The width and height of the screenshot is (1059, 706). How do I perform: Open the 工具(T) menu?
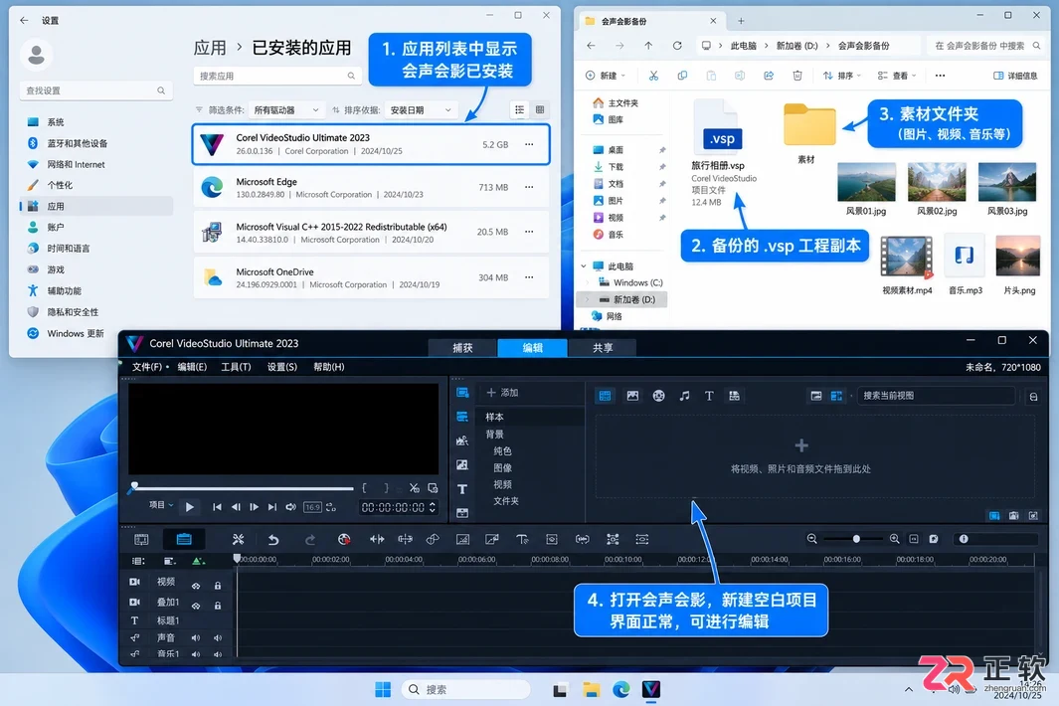point(236,367)
